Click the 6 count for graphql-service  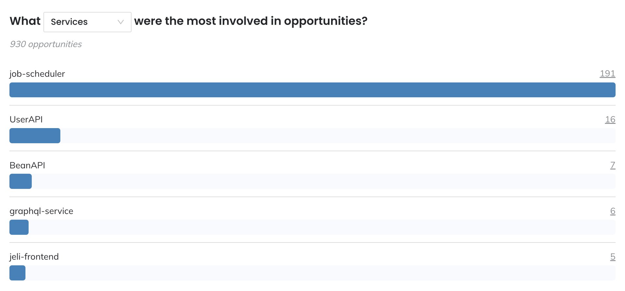(x=612, y=211)
